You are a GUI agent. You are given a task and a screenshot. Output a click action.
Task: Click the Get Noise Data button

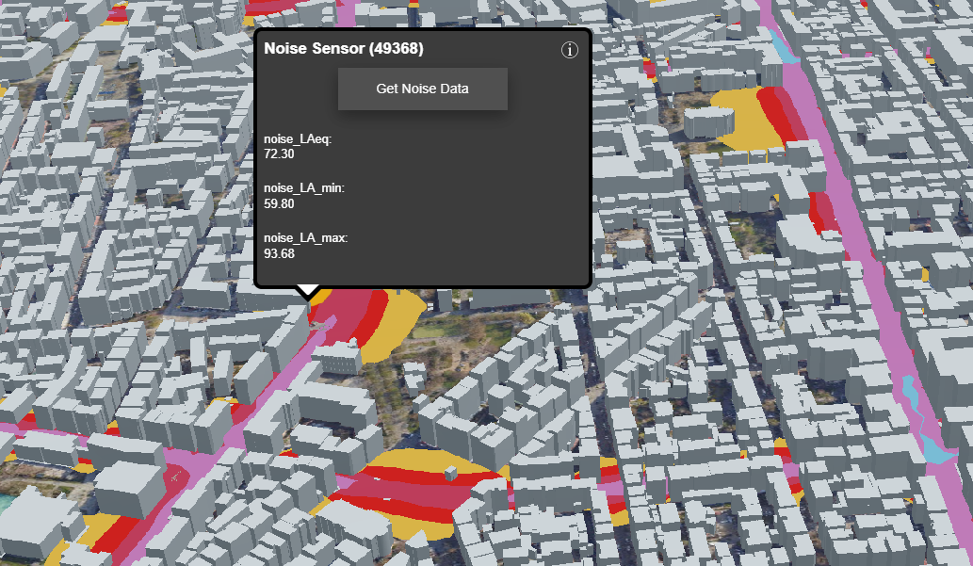(423, 89)
